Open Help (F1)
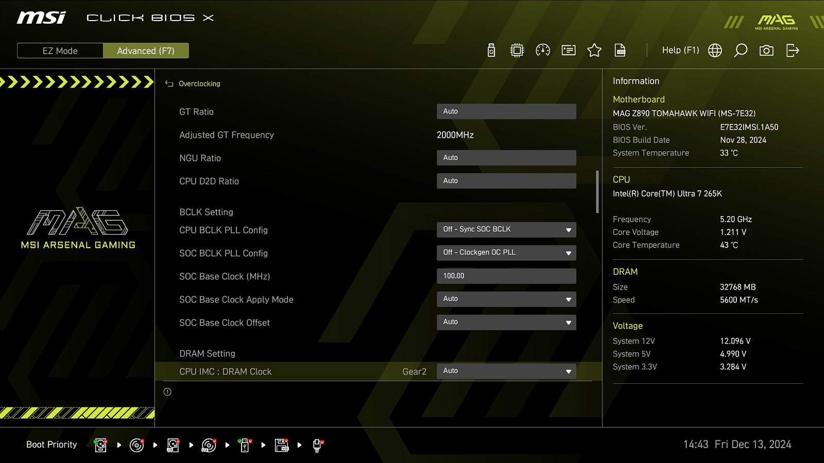Viewport: 824px width, 463px height. pos(680,50)
